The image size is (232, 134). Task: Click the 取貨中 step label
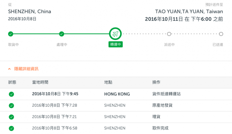(x=14, y=44)
